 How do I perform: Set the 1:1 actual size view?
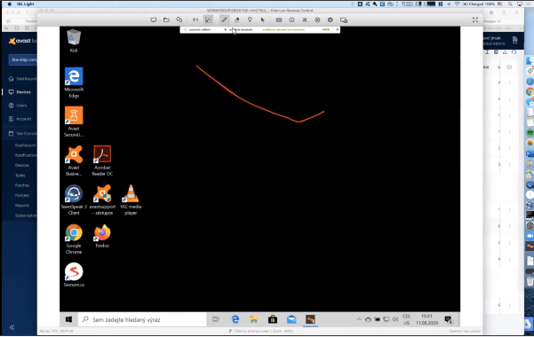point(195,20)
